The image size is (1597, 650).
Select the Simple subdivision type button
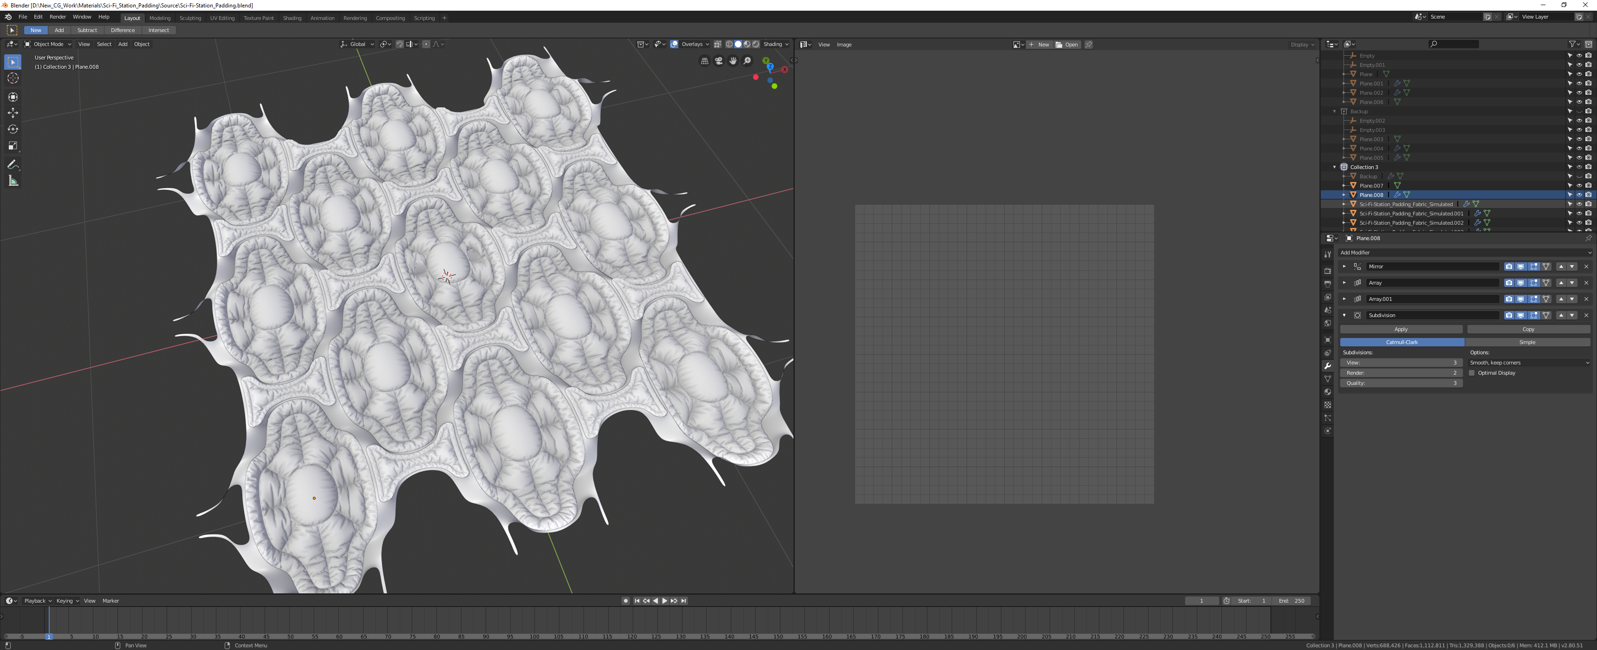click(x=1527, y=342)
